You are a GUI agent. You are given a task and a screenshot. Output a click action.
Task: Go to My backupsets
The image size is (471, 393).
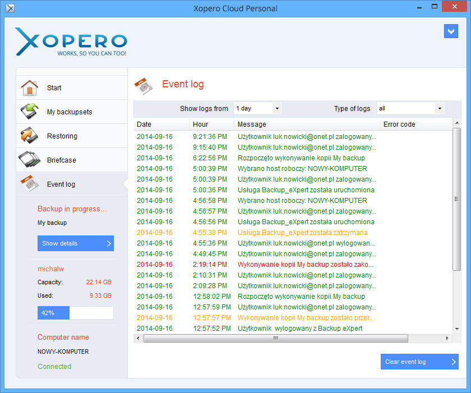pos(72,112)
